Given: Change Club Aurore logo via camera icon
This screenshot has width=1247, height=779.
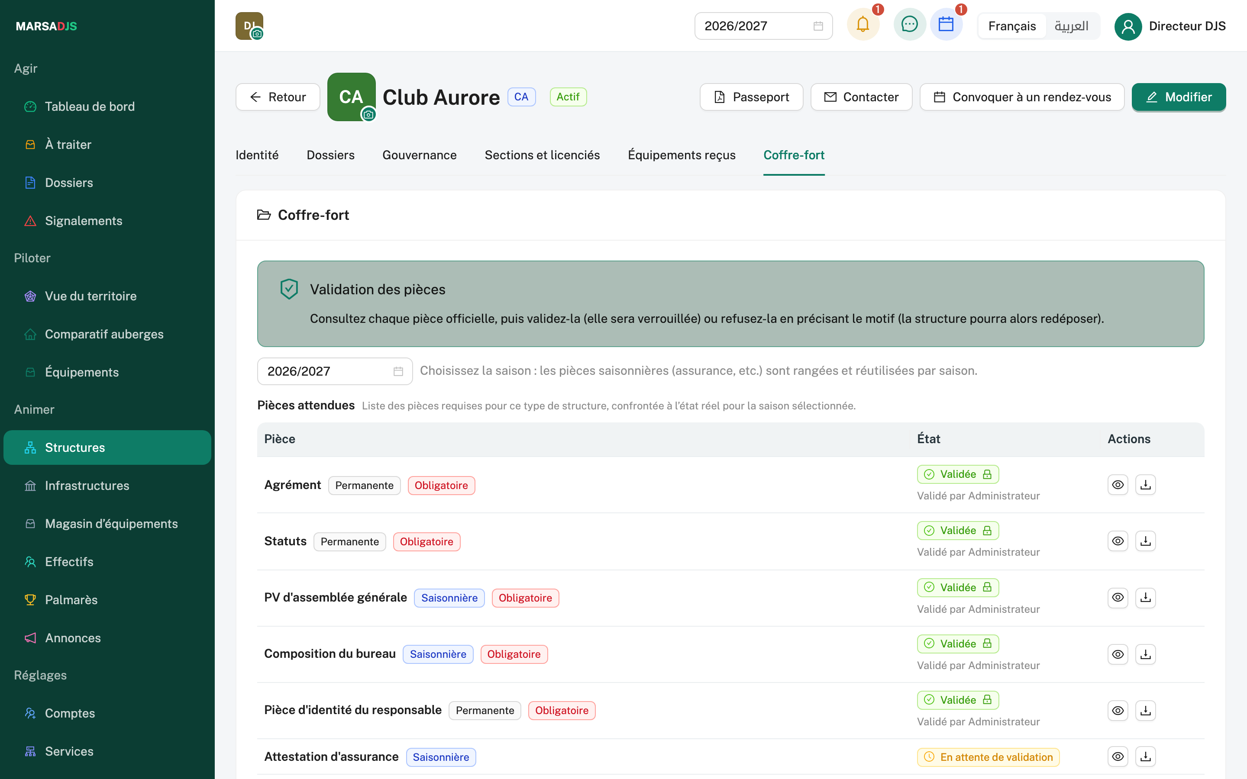Looking at the screenshot, I should click(368, 114).
